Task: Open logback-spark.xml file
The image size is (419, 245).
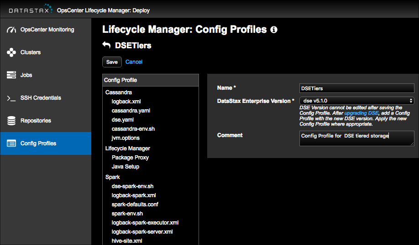Action: (134, 195)
